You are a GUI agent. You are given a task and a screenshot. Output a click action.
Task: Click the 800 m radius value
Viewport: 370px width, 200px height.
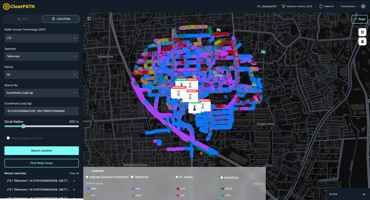pyautogui.click(x=74, y=122)
